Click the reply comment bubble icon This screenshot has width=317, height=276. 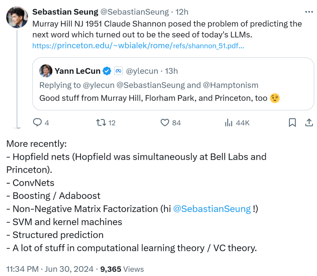[x=37, y=122]
